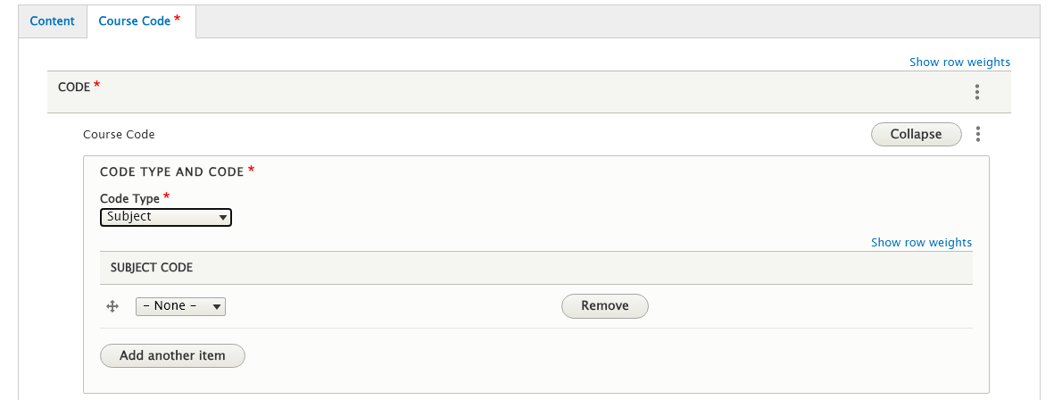Open the kebab menu in CODE header
1054x400 pixels.
tap(977, 92)
